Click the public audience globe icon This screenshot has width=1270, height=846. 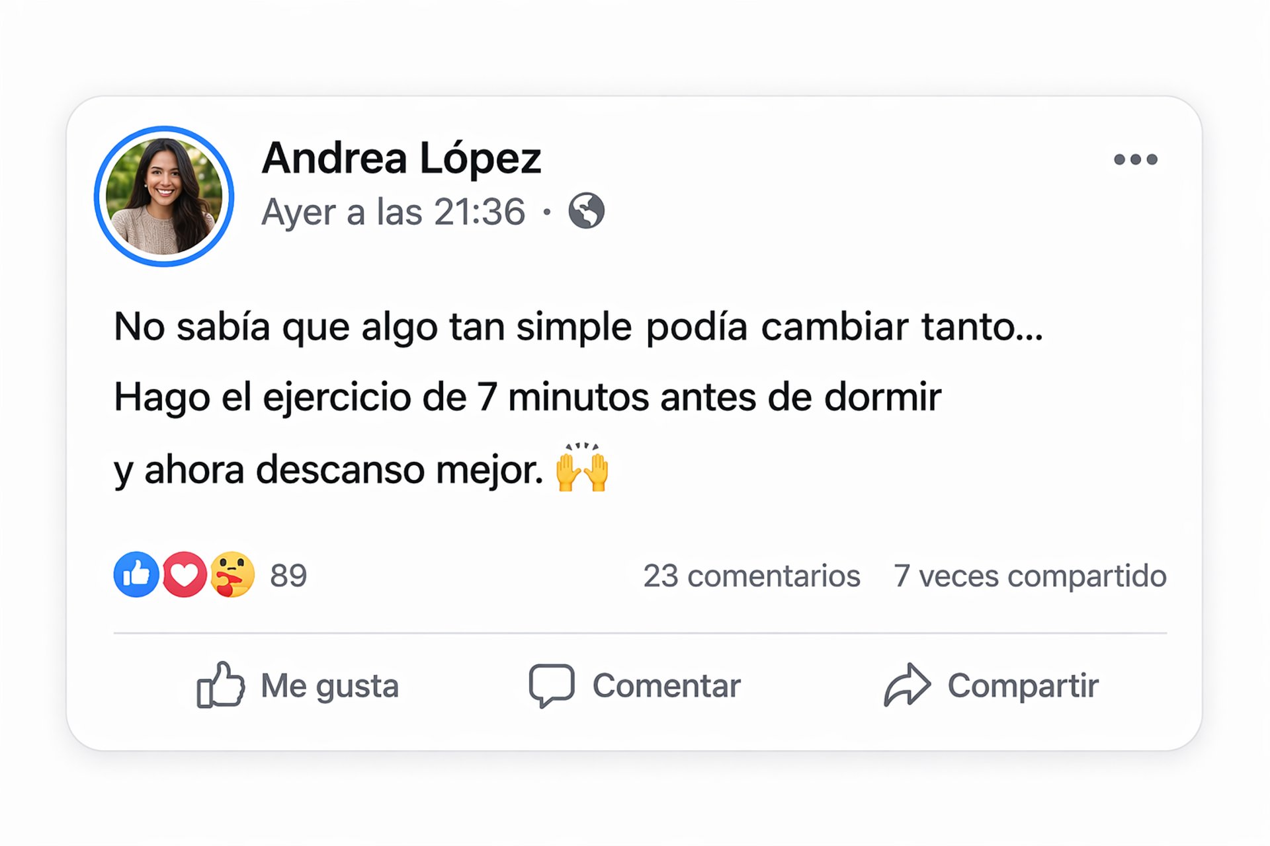tap(586, 211)
